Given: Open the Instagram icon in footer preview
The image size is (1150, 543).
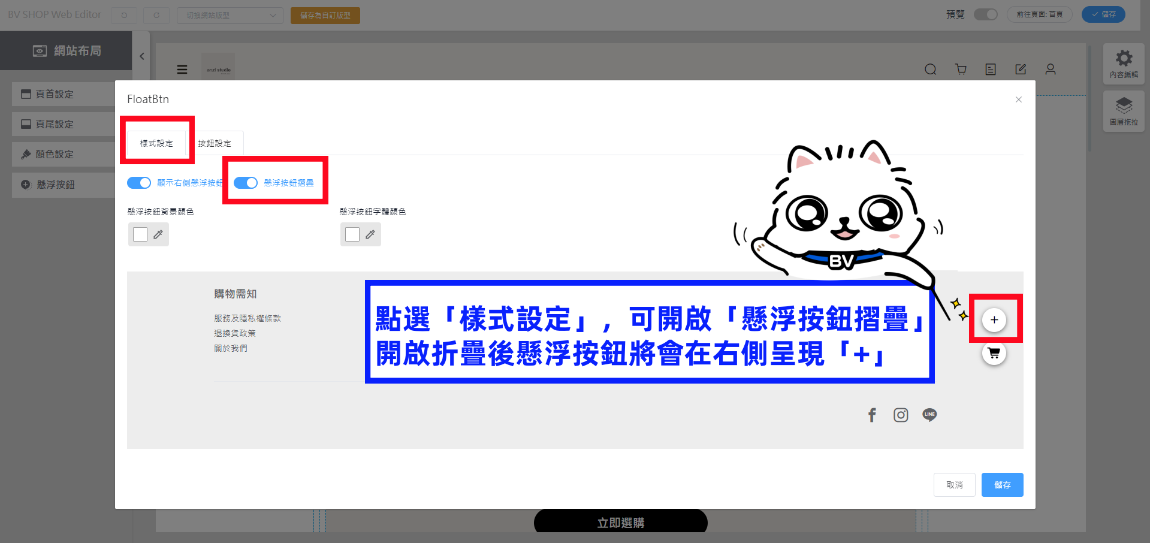Looking at the screenshot, I should (x=901, y=415).
